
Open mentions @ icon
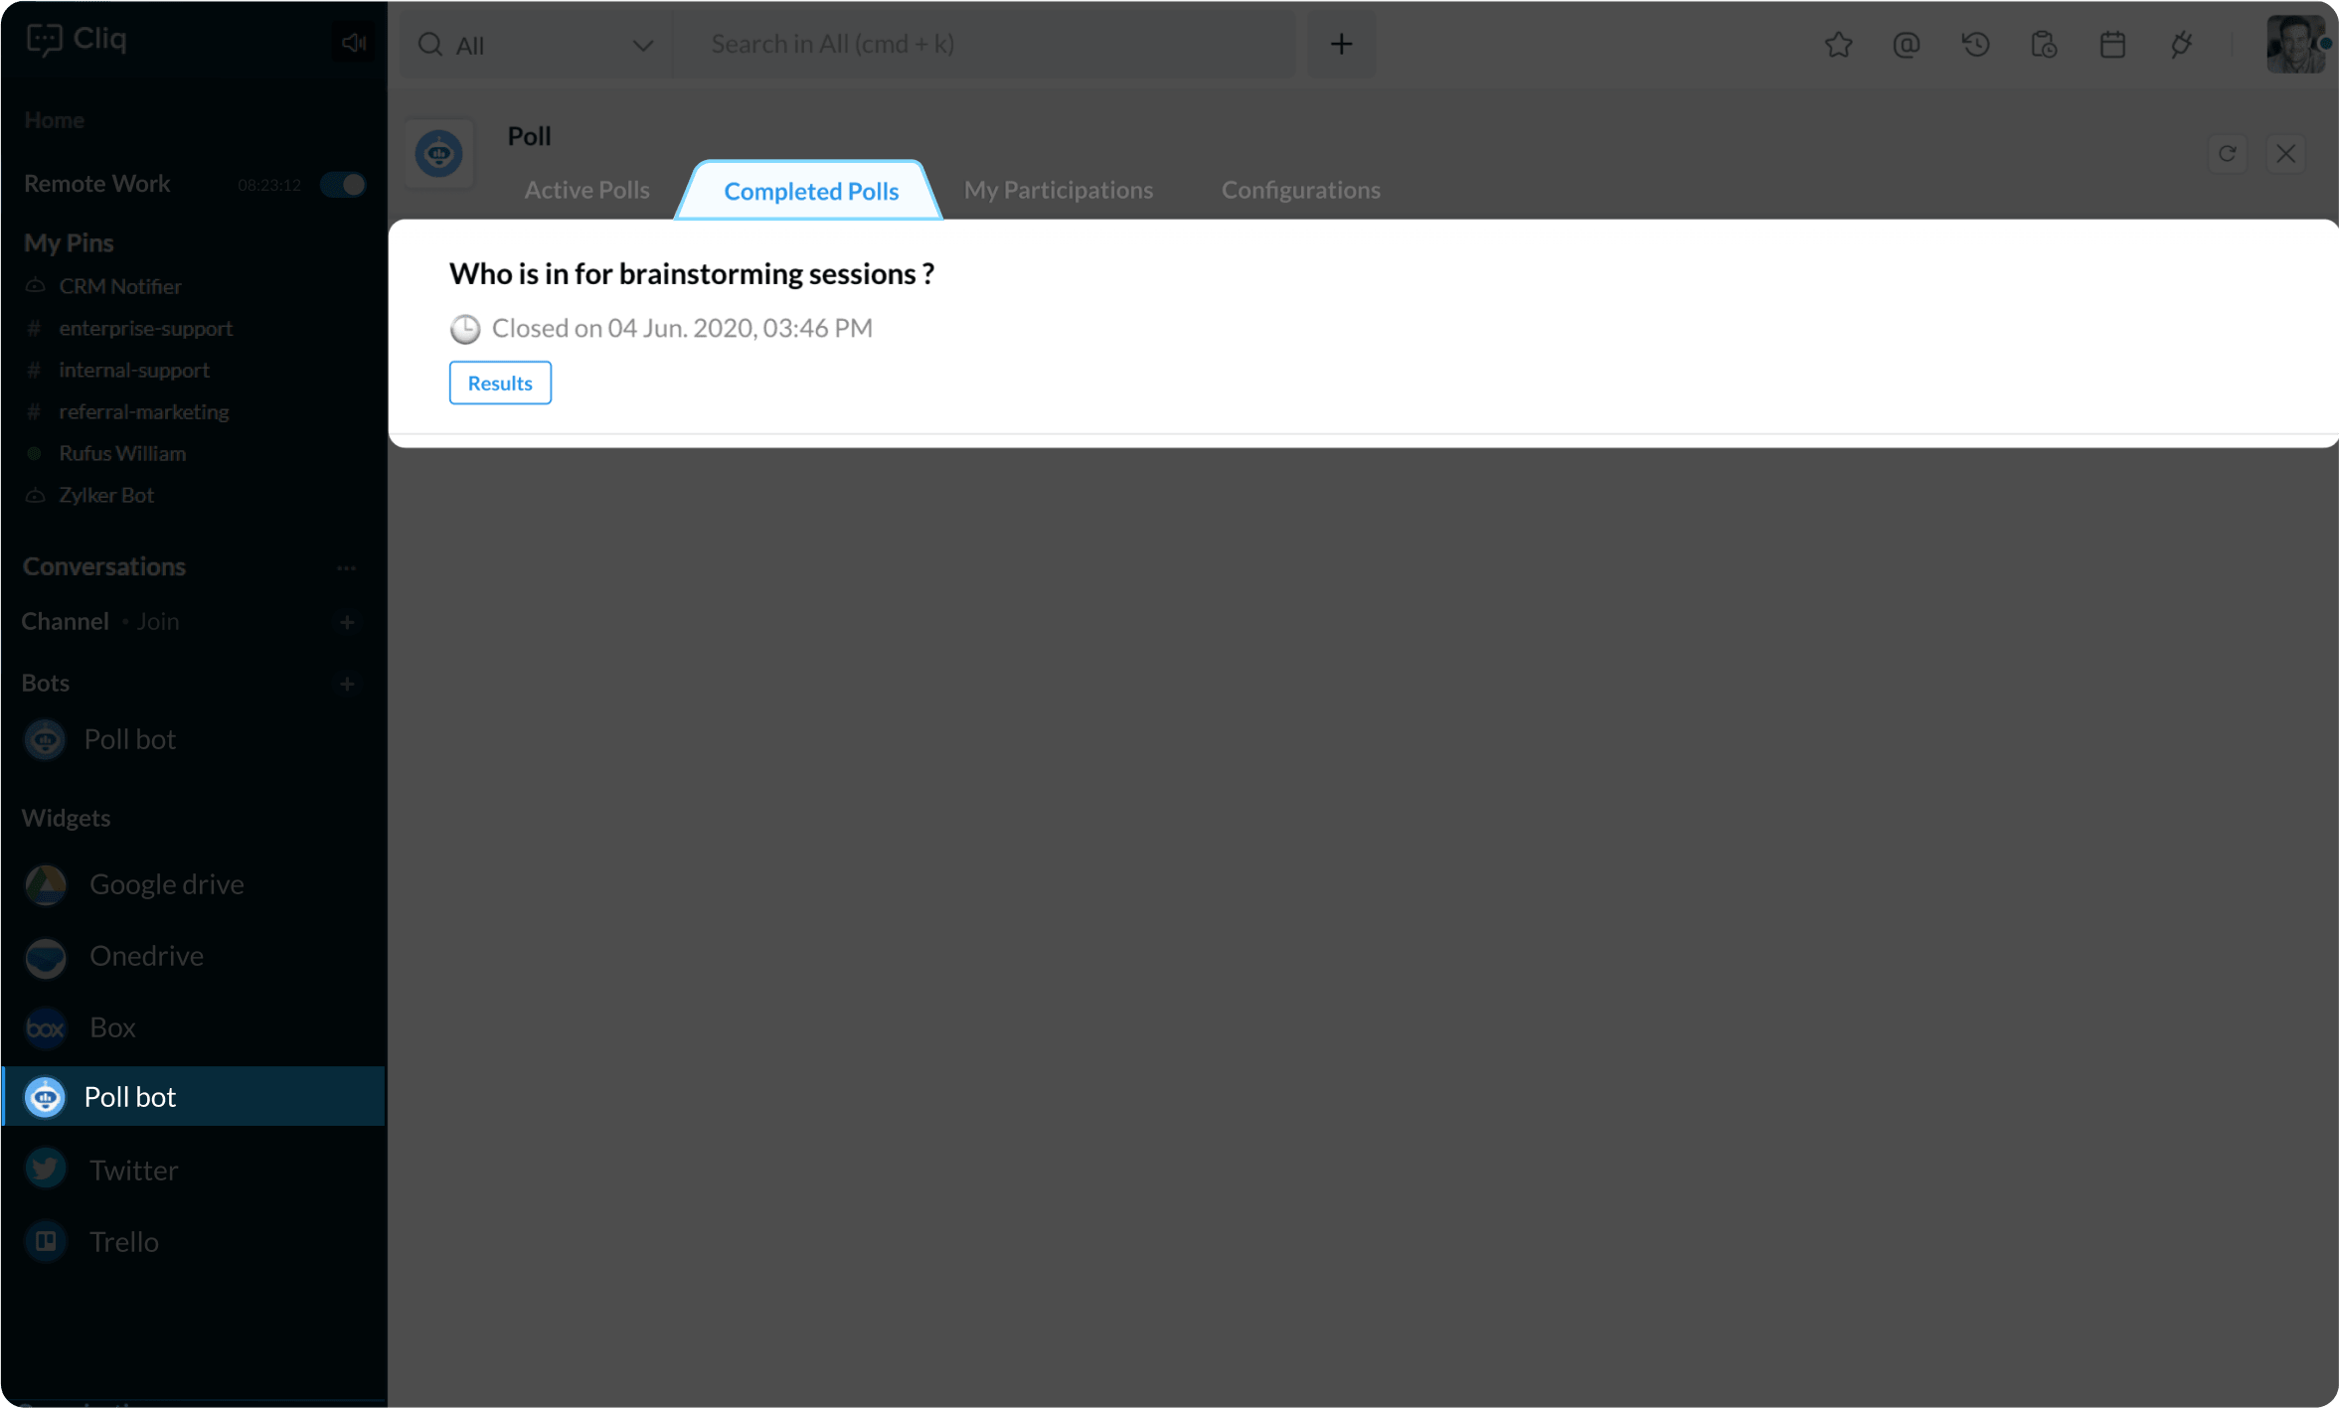(x=1906, y=45)
